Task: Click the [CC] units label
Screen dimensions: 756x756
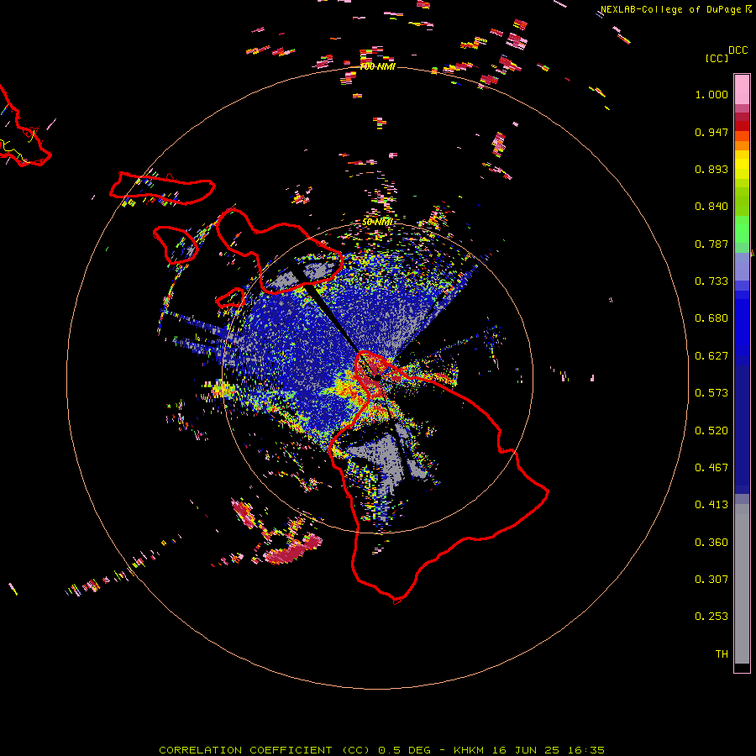Action: (717, 58)
